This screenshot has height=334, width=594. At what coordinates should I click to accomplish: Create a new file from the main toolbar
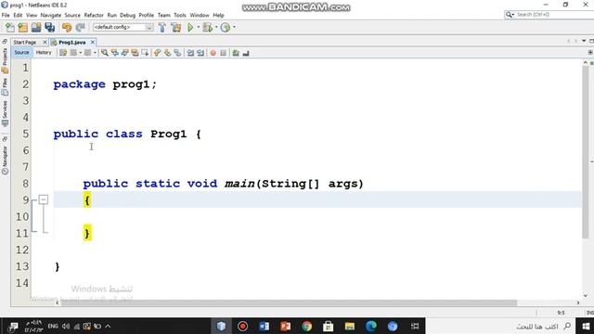point(10,27)
